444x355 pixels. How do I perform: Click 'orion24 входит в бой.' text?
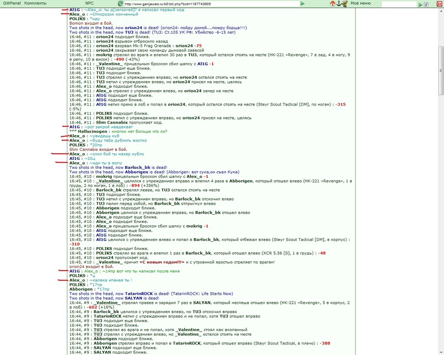[x=92, y=266]
